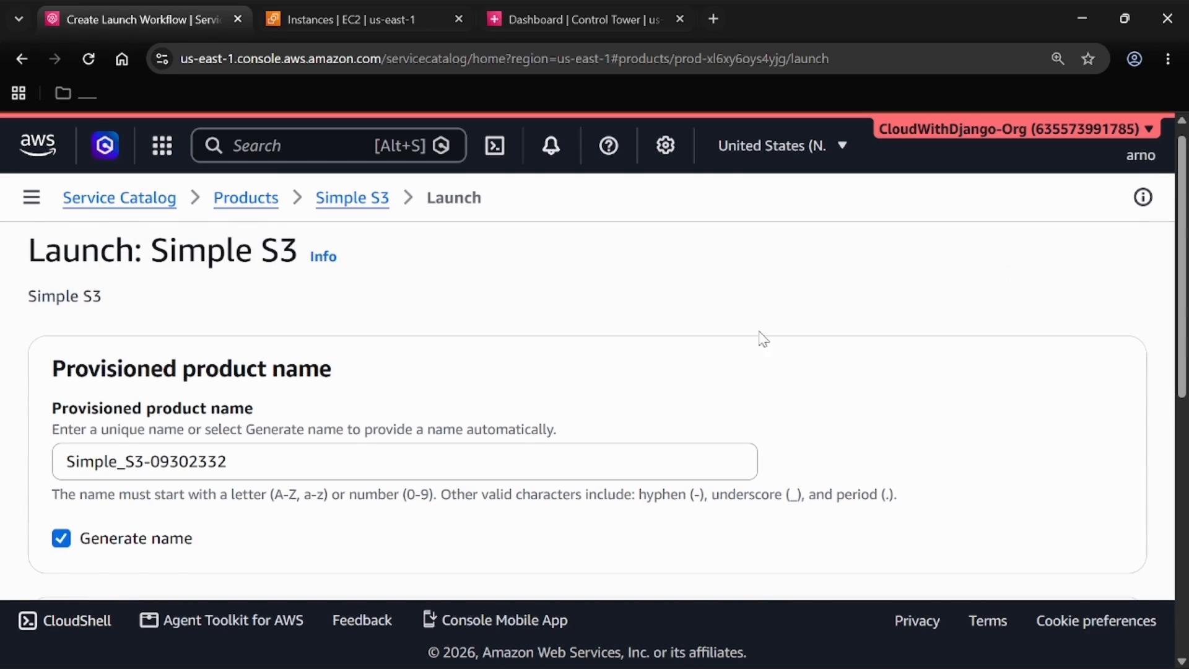
Task: Go to Service Catalog breadcrumb
Action: [x=120, y=198]
